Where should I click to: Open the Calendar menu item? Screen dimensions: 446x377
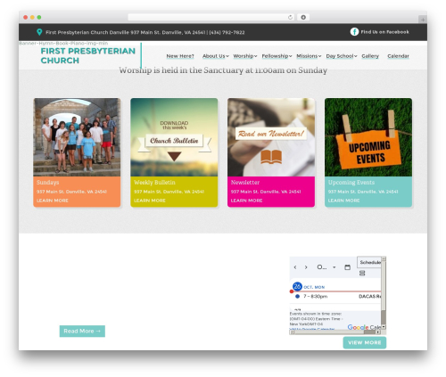pos(398,56)
